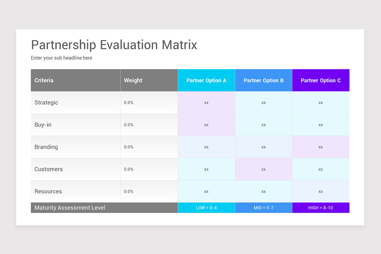Select the Partner Option B header

pos(264,80)
